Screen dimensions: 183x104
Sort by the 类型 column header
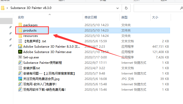pyautogui.click(x=124, y=17)
